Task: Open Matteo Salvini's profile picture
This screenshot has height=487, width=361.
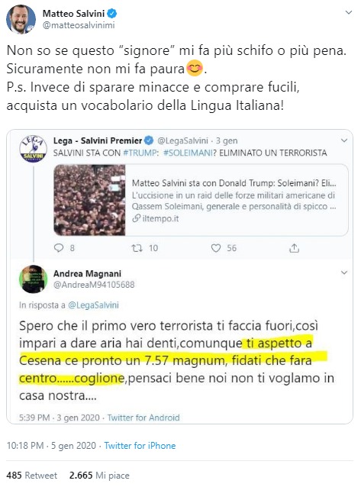Action: [21, 19]
